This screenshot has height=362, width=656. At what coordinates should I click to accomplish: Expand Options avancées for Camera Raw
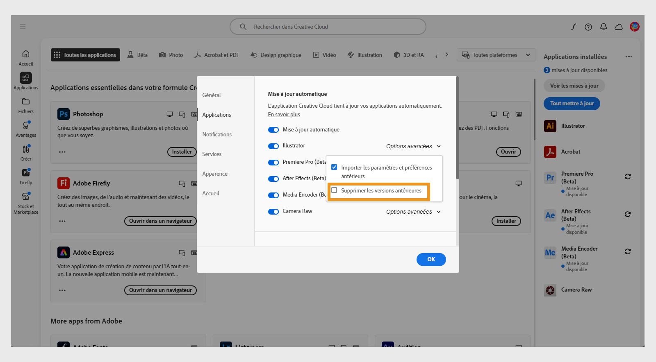(413, 212)
